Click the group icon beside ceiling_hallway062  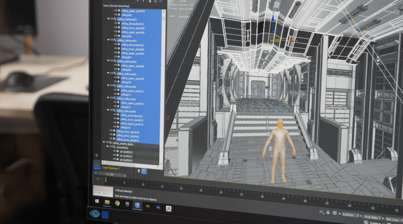click(x=115, y=40)
